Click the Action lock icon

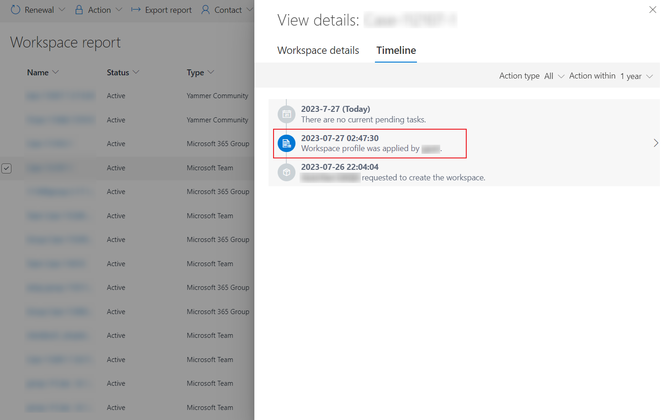79,10
